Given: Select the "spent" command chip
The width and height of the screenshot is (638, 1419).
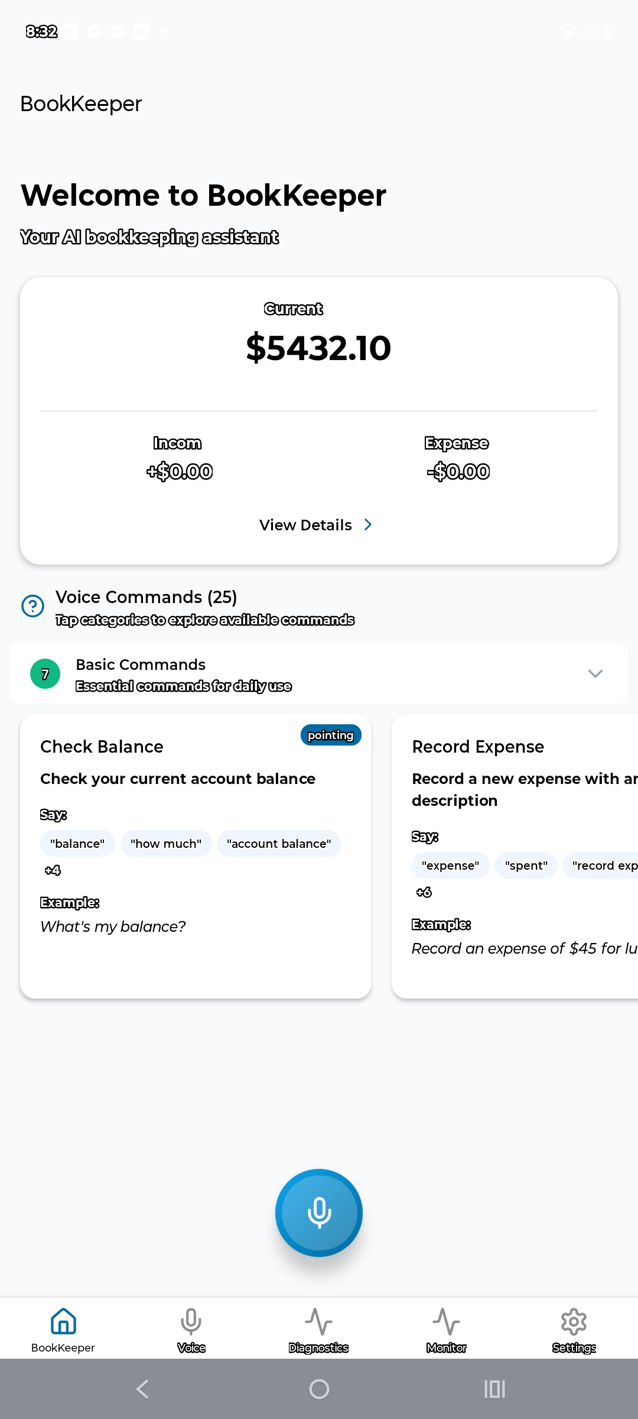Looking at the screenshot, I should coord(526,866).
